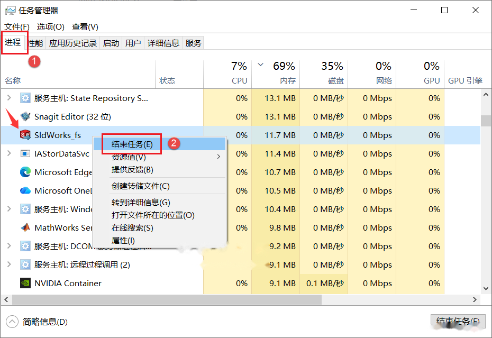Click the NVIDIA Container icon

25,283
